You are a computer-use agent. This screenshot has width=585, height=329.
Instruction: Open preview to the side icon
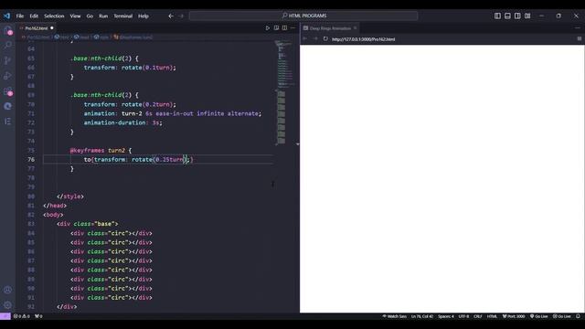pos(276,28)
